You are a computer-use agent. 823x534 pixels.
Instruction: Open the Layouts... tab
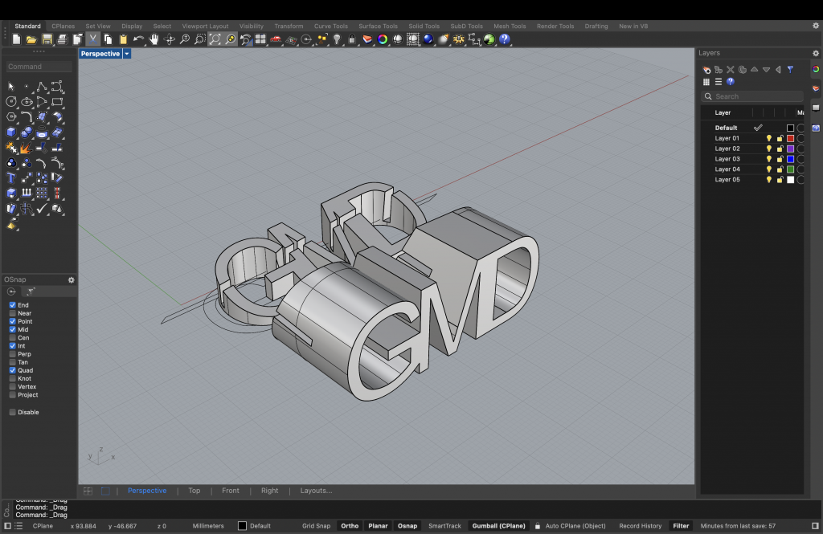[316, 491]
